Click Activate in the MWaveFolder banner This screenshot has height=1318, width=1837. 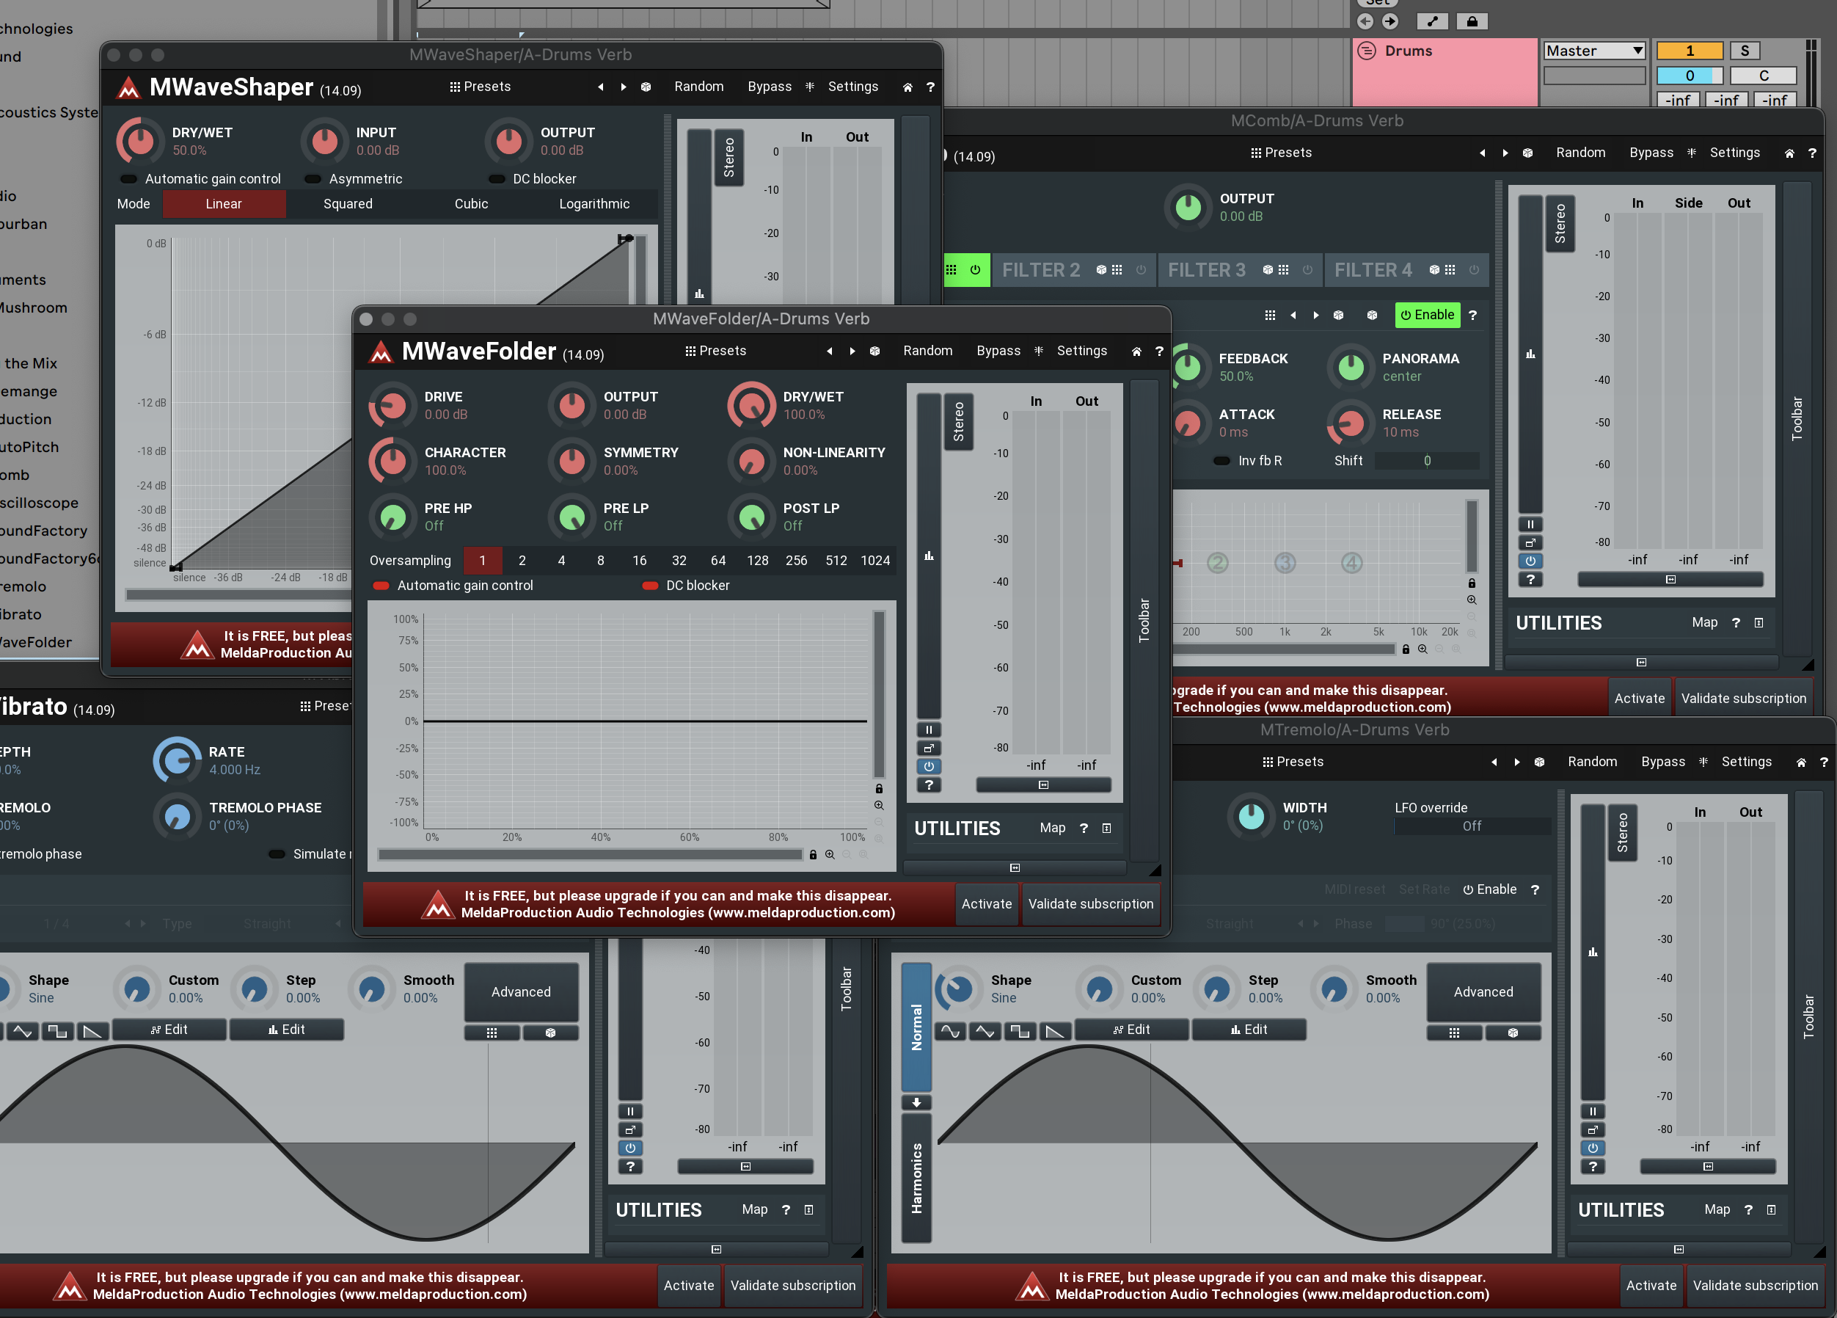pos(987,904)
